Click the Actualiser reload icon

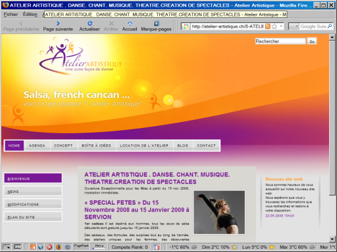90,24
